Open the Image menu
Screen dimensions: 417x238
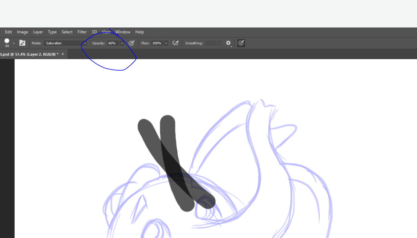click(23, 32)
